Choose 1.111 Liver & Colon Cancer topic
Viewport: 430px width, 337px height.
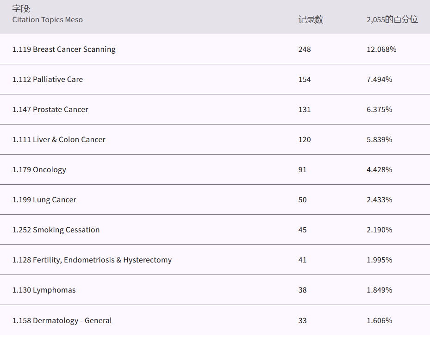59,139
